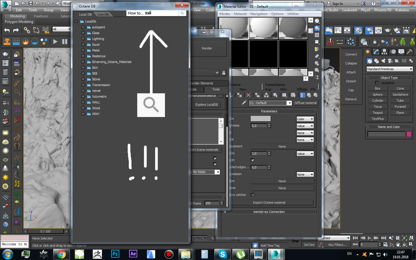This screenshot has width=416, height=260.
Task: Open After Effects from the Windows taskbar
Action: coord(133,254)
